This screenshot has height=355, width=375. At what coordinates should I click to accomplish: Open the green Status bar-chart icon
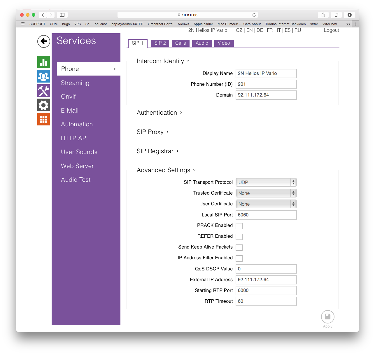(x=43, y=62)
